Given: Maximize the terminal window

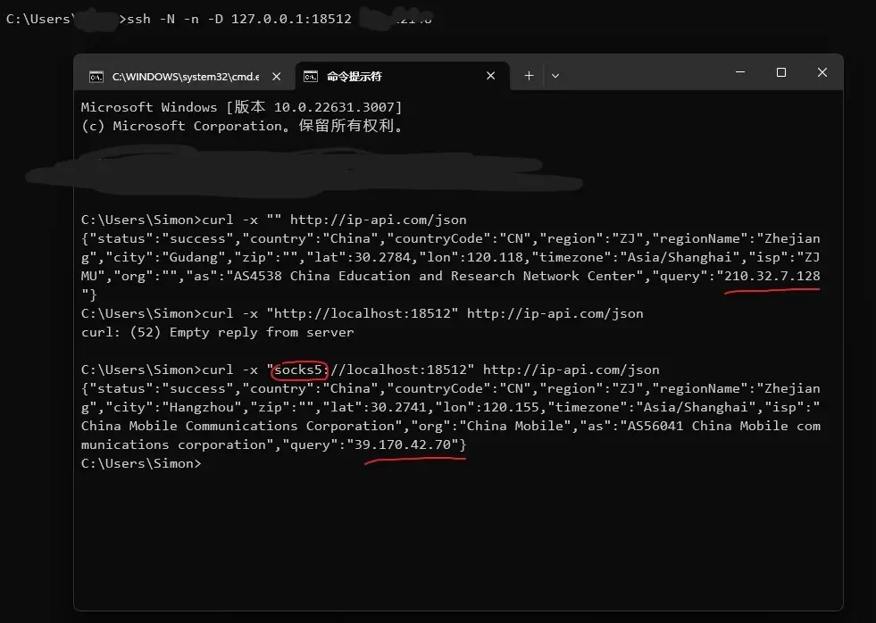Looking at the screenshot, I should 780,73.
